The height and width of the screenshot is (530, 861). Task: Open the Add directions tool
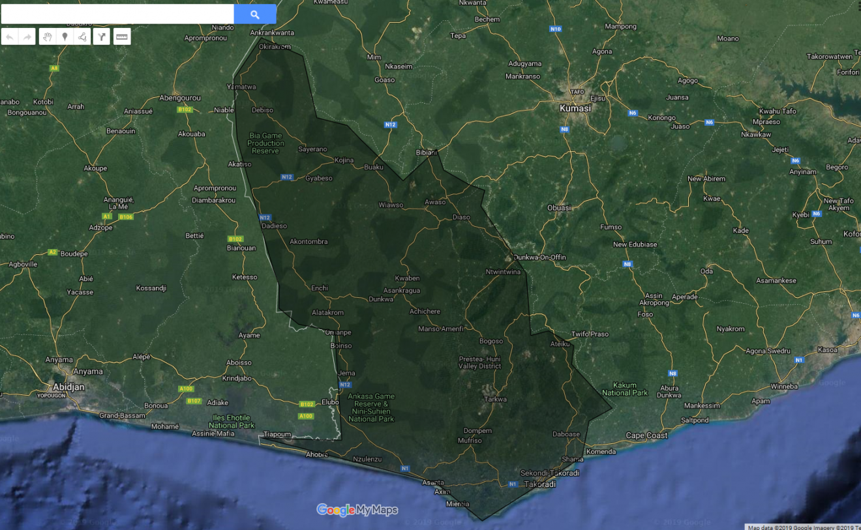(x=101, y=37)
